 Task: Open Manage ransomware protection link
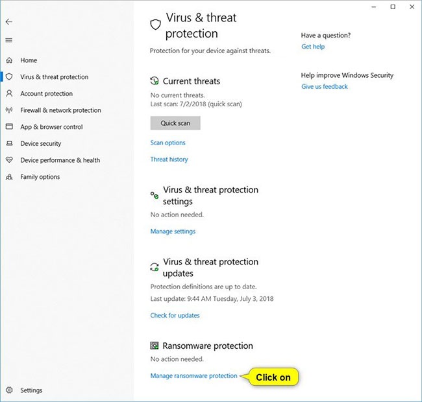(x=193, y=376)
